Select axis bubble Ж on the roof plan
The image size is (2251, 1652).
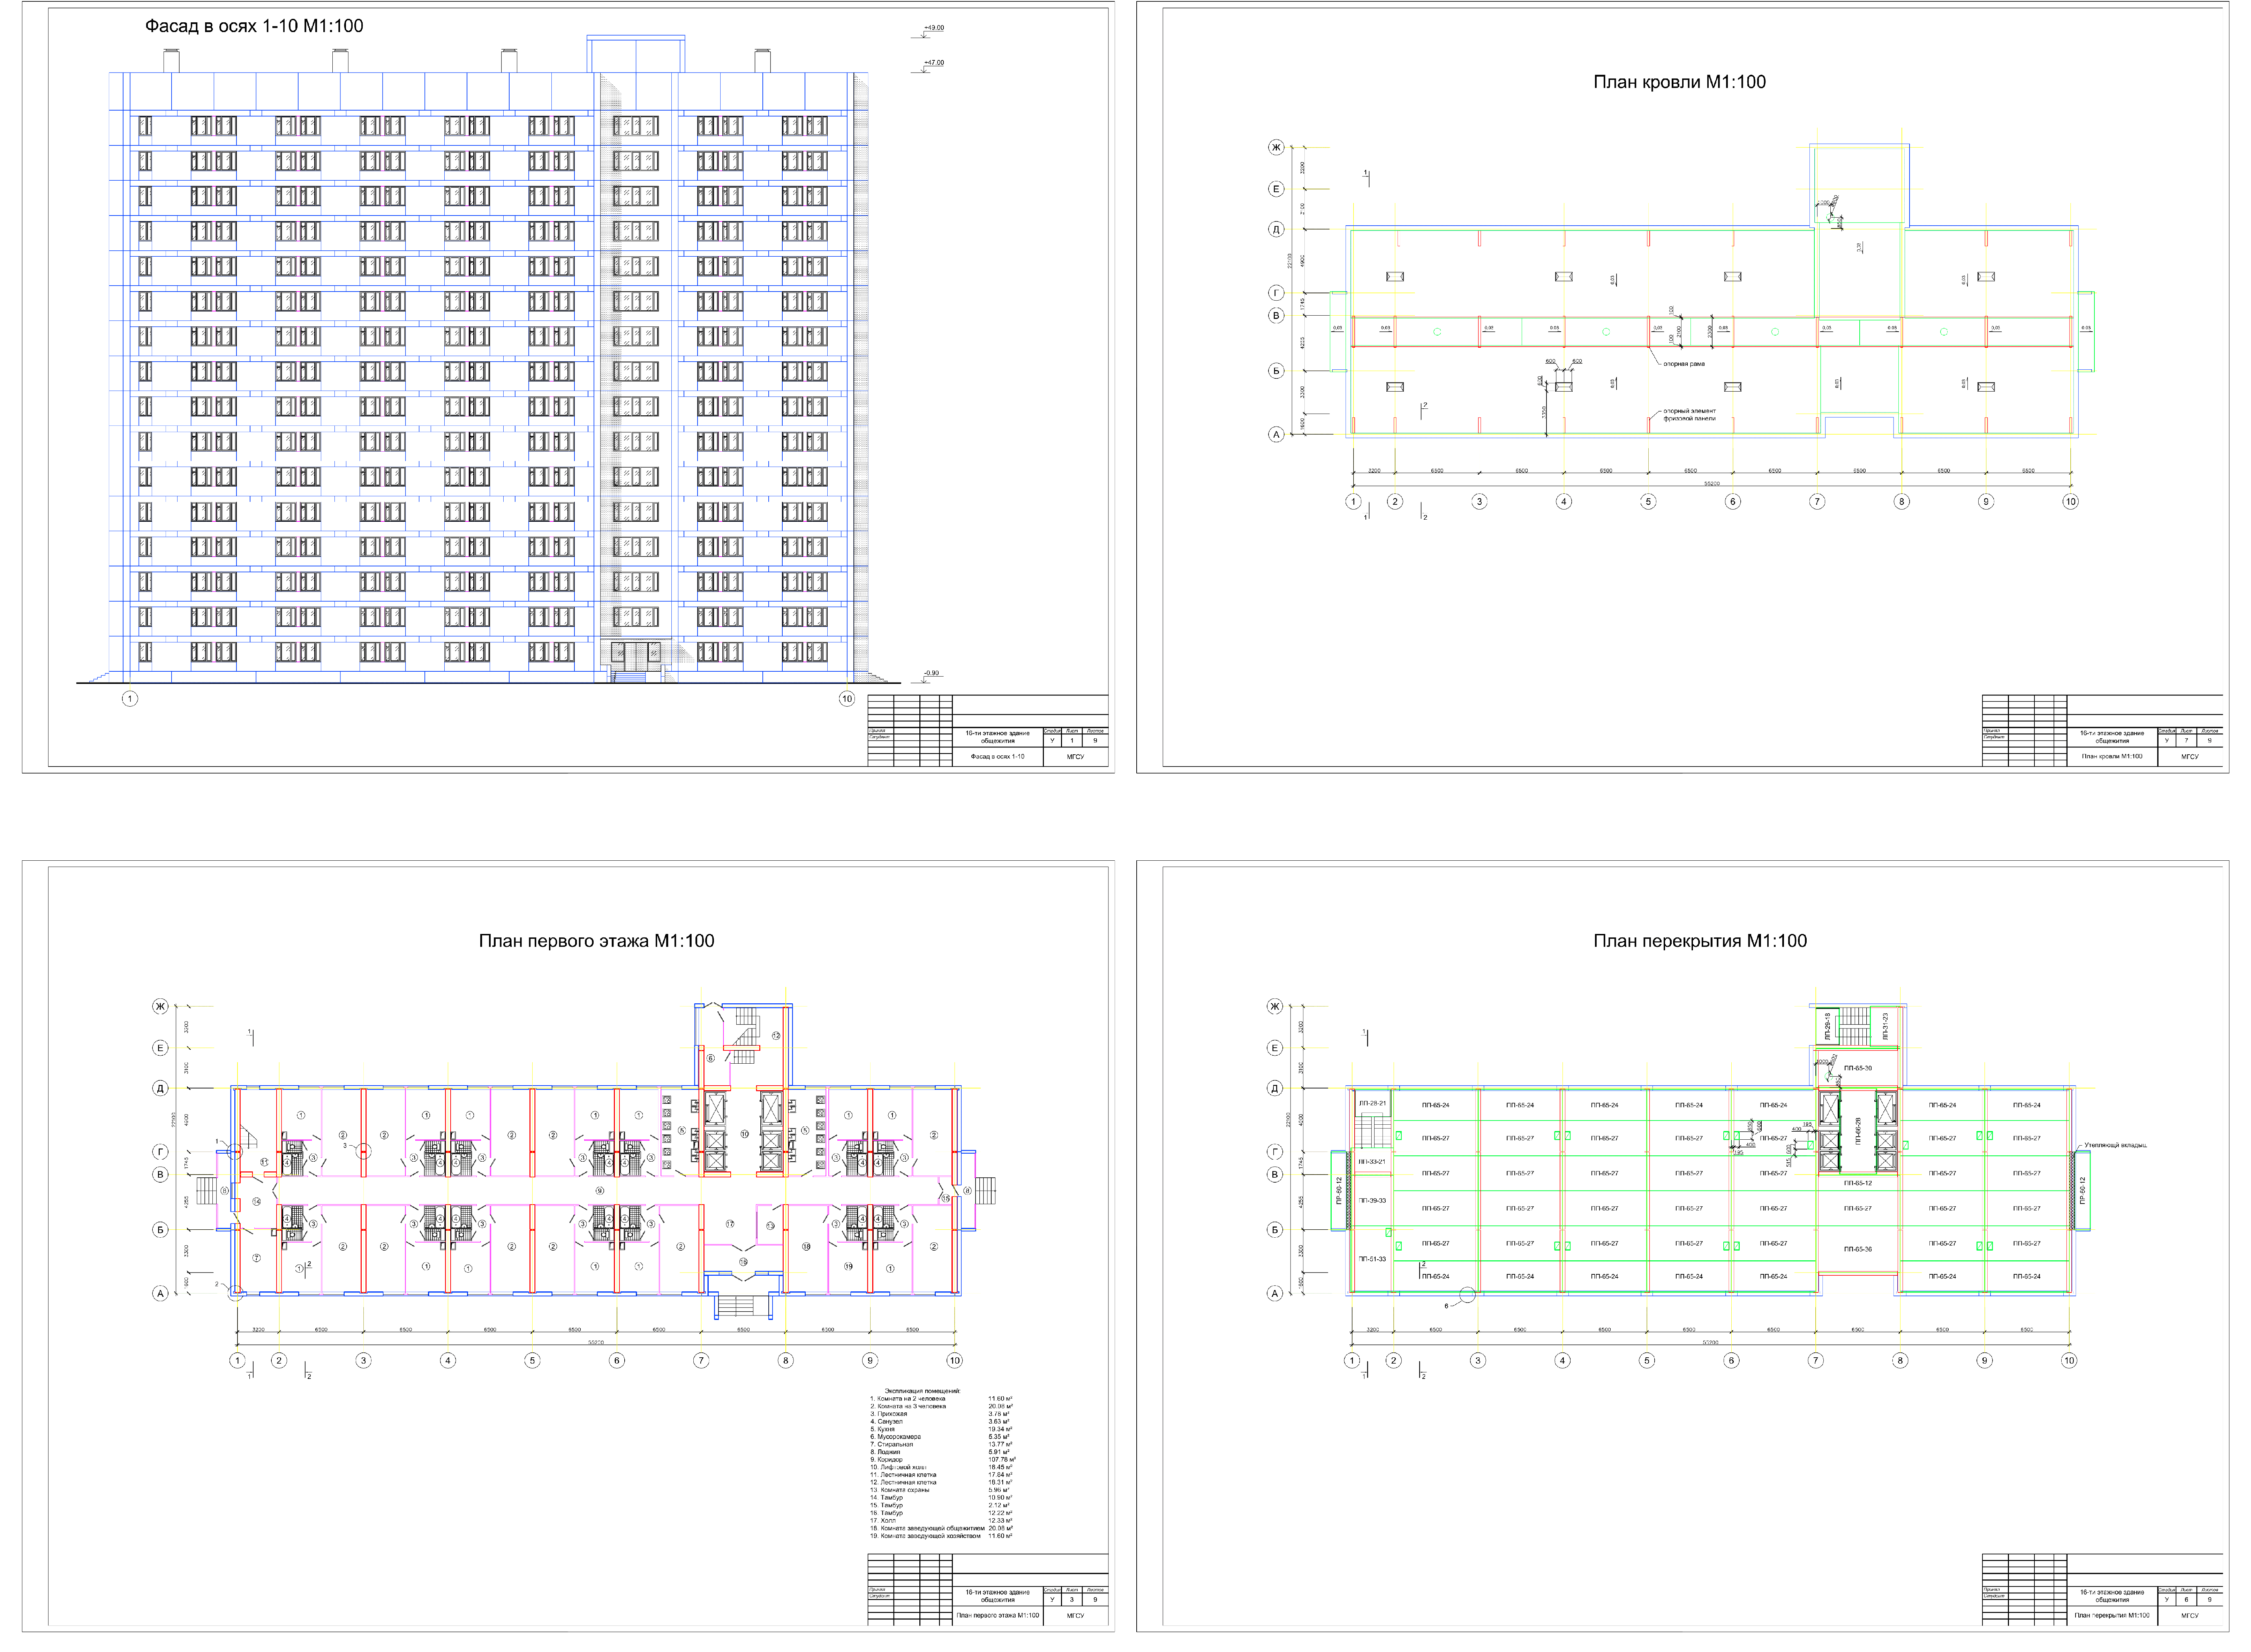(1276, 148)
